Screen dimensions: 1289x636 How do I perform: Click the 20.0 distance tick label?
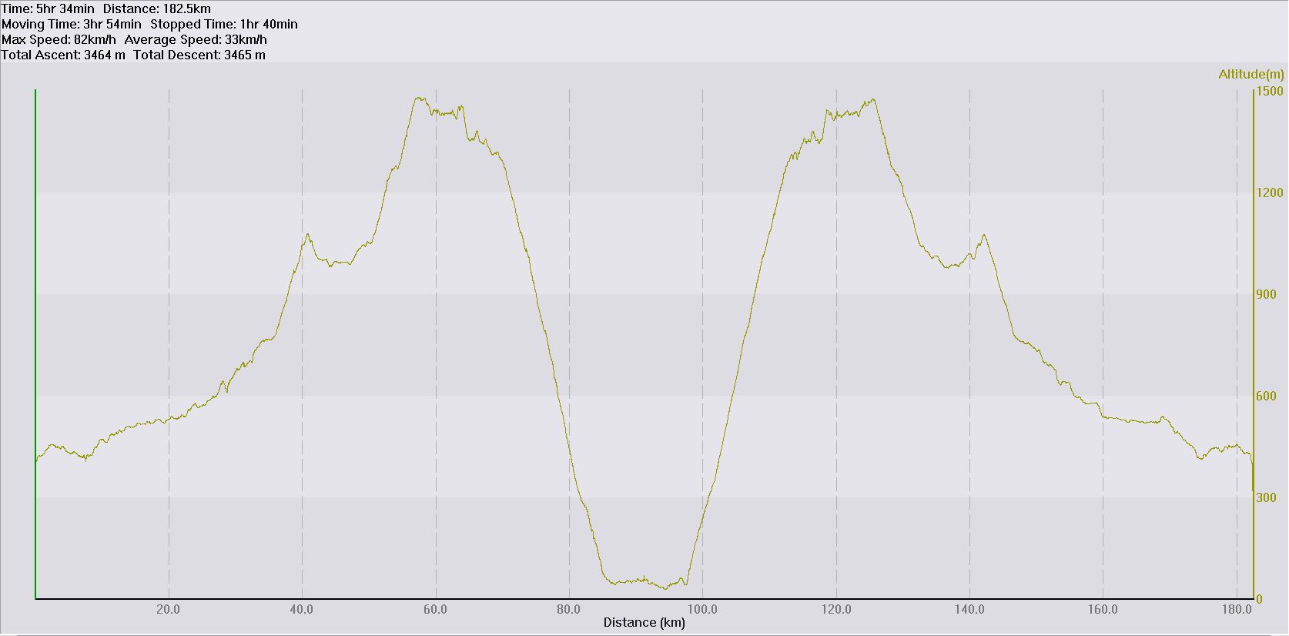pos(168,610)
